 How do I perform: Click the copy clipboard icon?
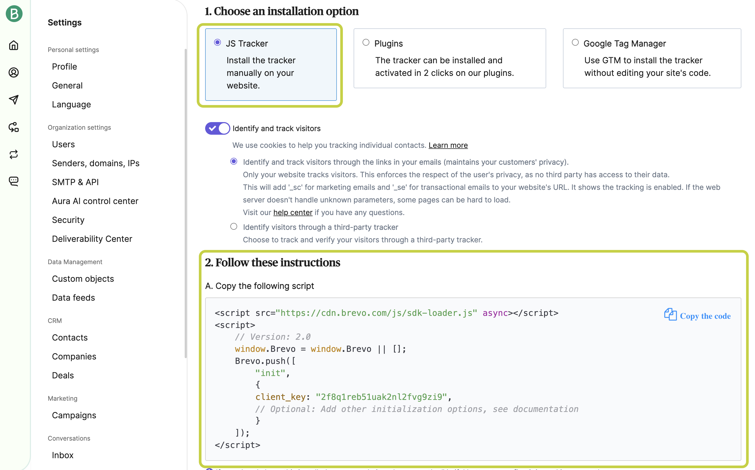tap(670, 315)
